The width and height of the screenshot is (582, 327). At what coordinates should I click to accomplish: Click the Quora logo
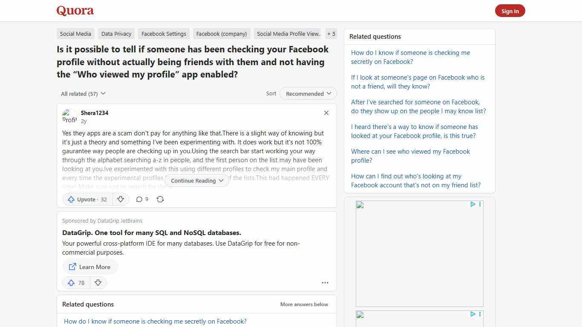point(75,11)
